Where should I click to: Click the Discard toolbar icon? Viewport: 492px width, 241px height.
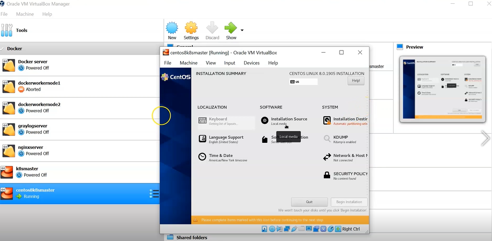pos(212,28)
